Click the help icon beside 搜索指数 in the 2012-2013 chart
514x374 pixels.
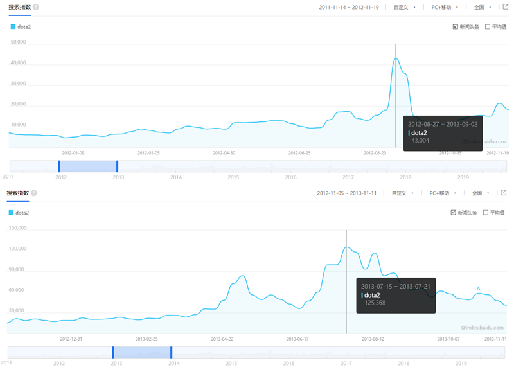(34, 193)
